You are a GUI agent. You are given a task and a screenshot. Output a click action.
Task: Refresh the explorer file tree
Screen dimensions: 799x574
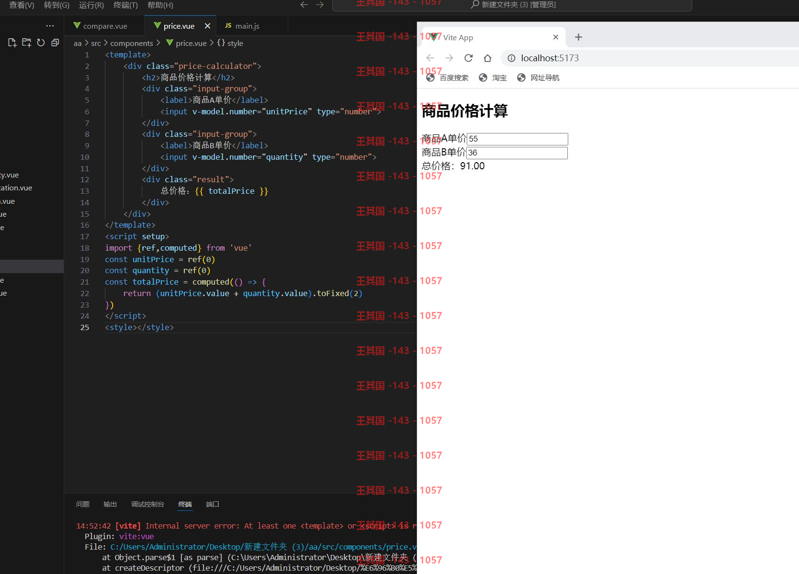[x=41, y=43]
